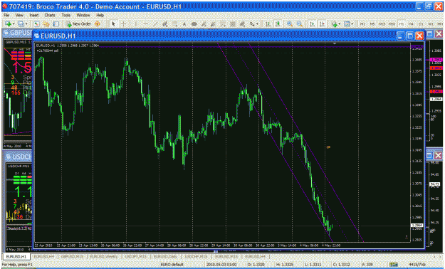Click the chart shift triangle marker

tap(335, 43)
